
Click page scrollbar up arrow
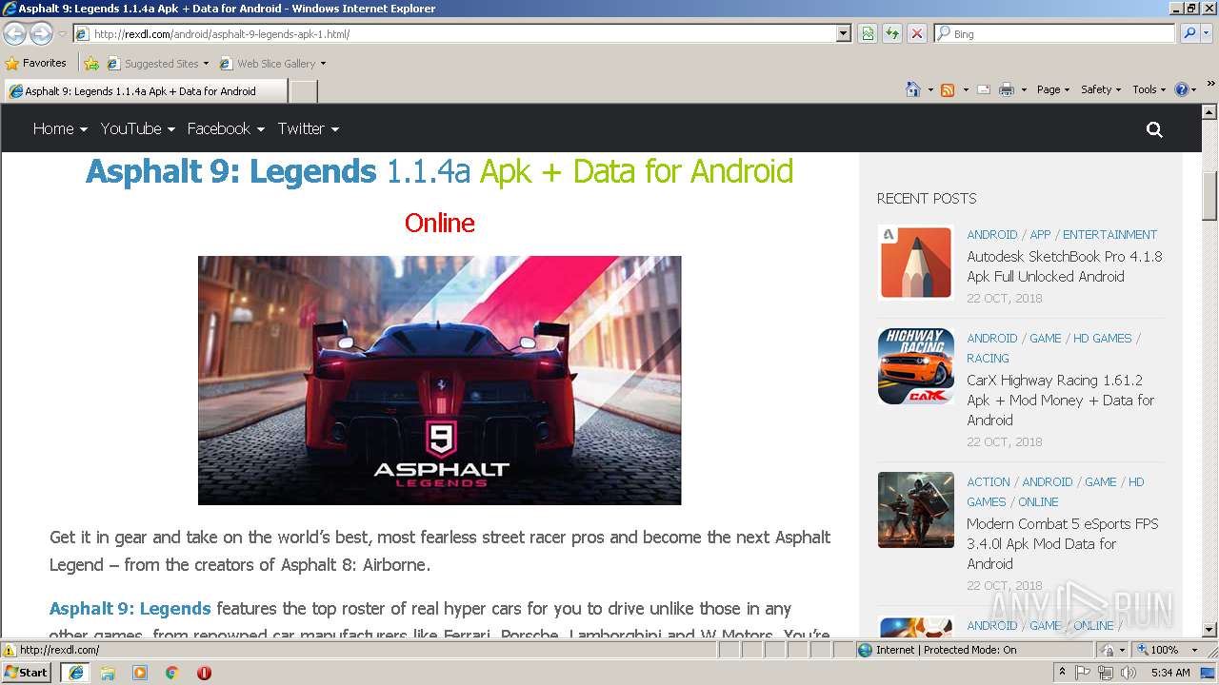[x=1209, y=111]
